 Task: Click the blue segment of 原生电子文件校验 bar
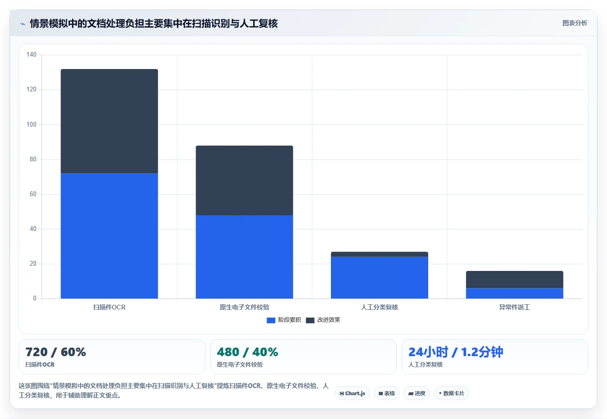[x=244, y=257]
